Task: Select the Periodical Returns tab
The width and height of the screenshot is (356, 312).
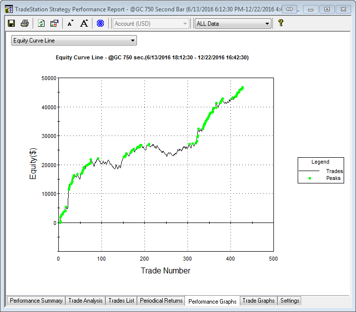Action: pyautogui.click(x=161, y=301)
